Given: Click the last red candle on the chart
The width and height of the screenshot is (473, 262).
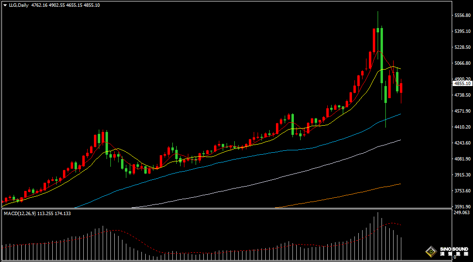Looking at the screenshot, I should [401, 88].
